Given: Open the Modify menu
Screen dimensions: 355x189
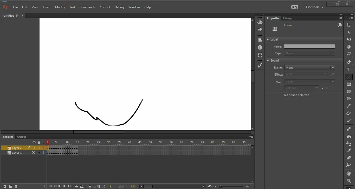Looking at the screenshot, I should (60, 7).
